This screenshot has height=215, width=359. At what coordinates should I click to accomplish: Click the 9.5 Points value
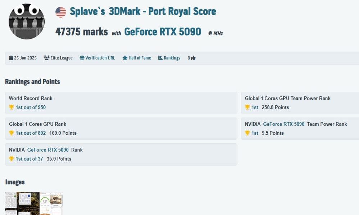[x=273, y=133]
